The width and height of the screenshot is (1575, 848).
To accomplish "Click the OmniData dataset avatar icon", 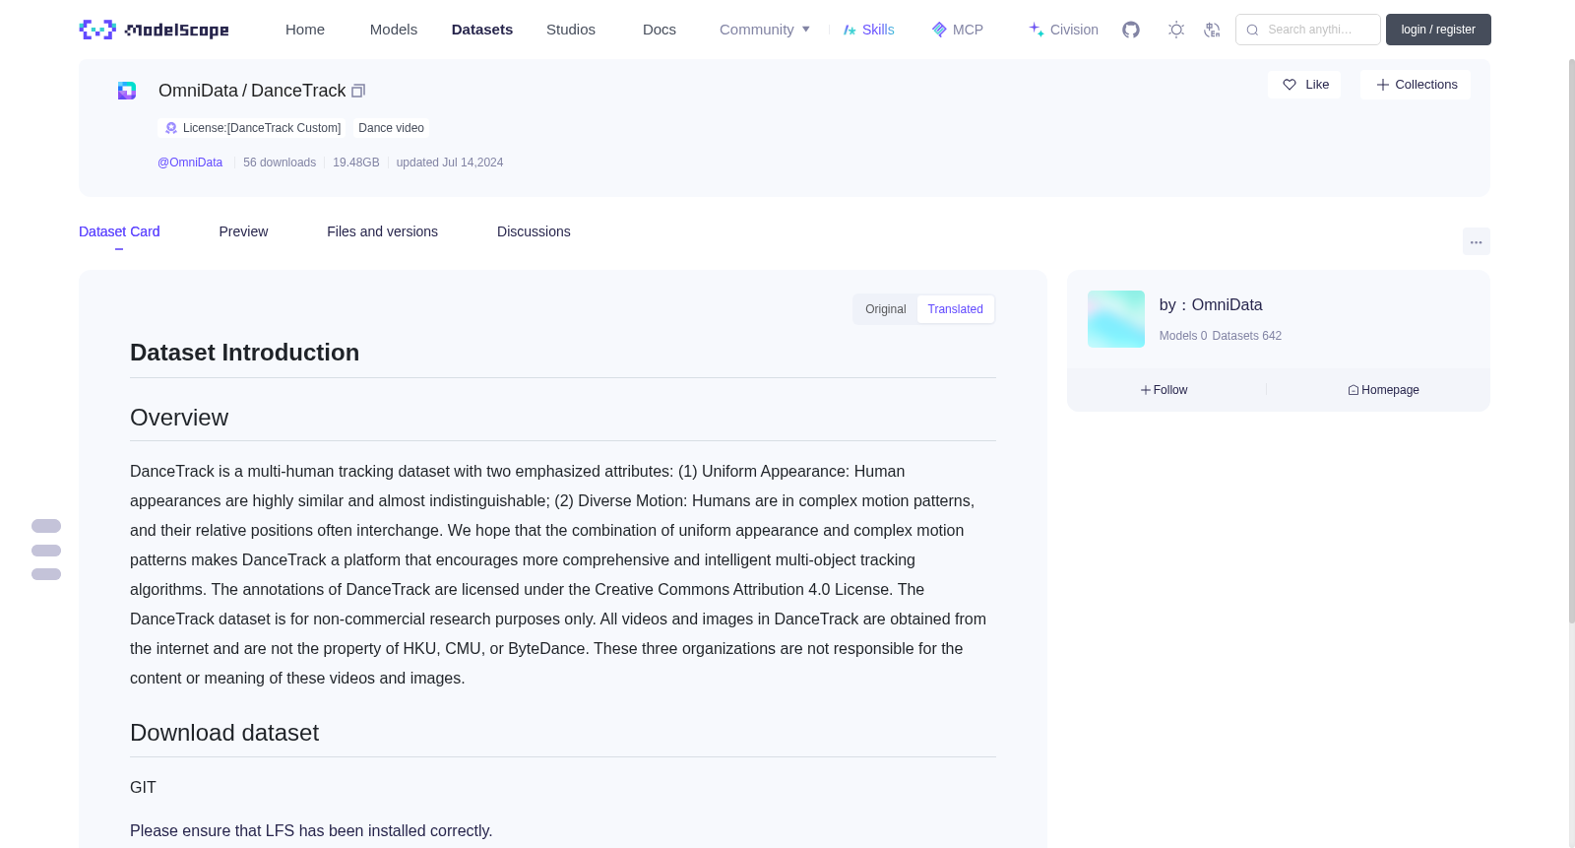I will point(127,91).
